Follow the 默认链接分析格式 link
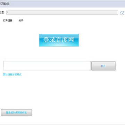The image size is (125, 125). [12, 74]
